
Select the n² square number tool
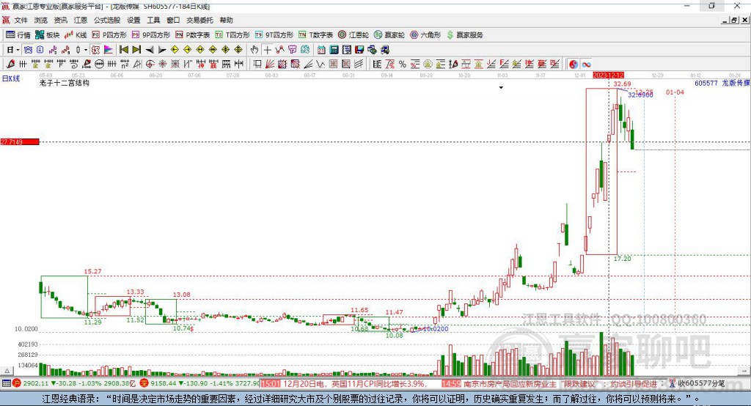click(x=125, y=64)
